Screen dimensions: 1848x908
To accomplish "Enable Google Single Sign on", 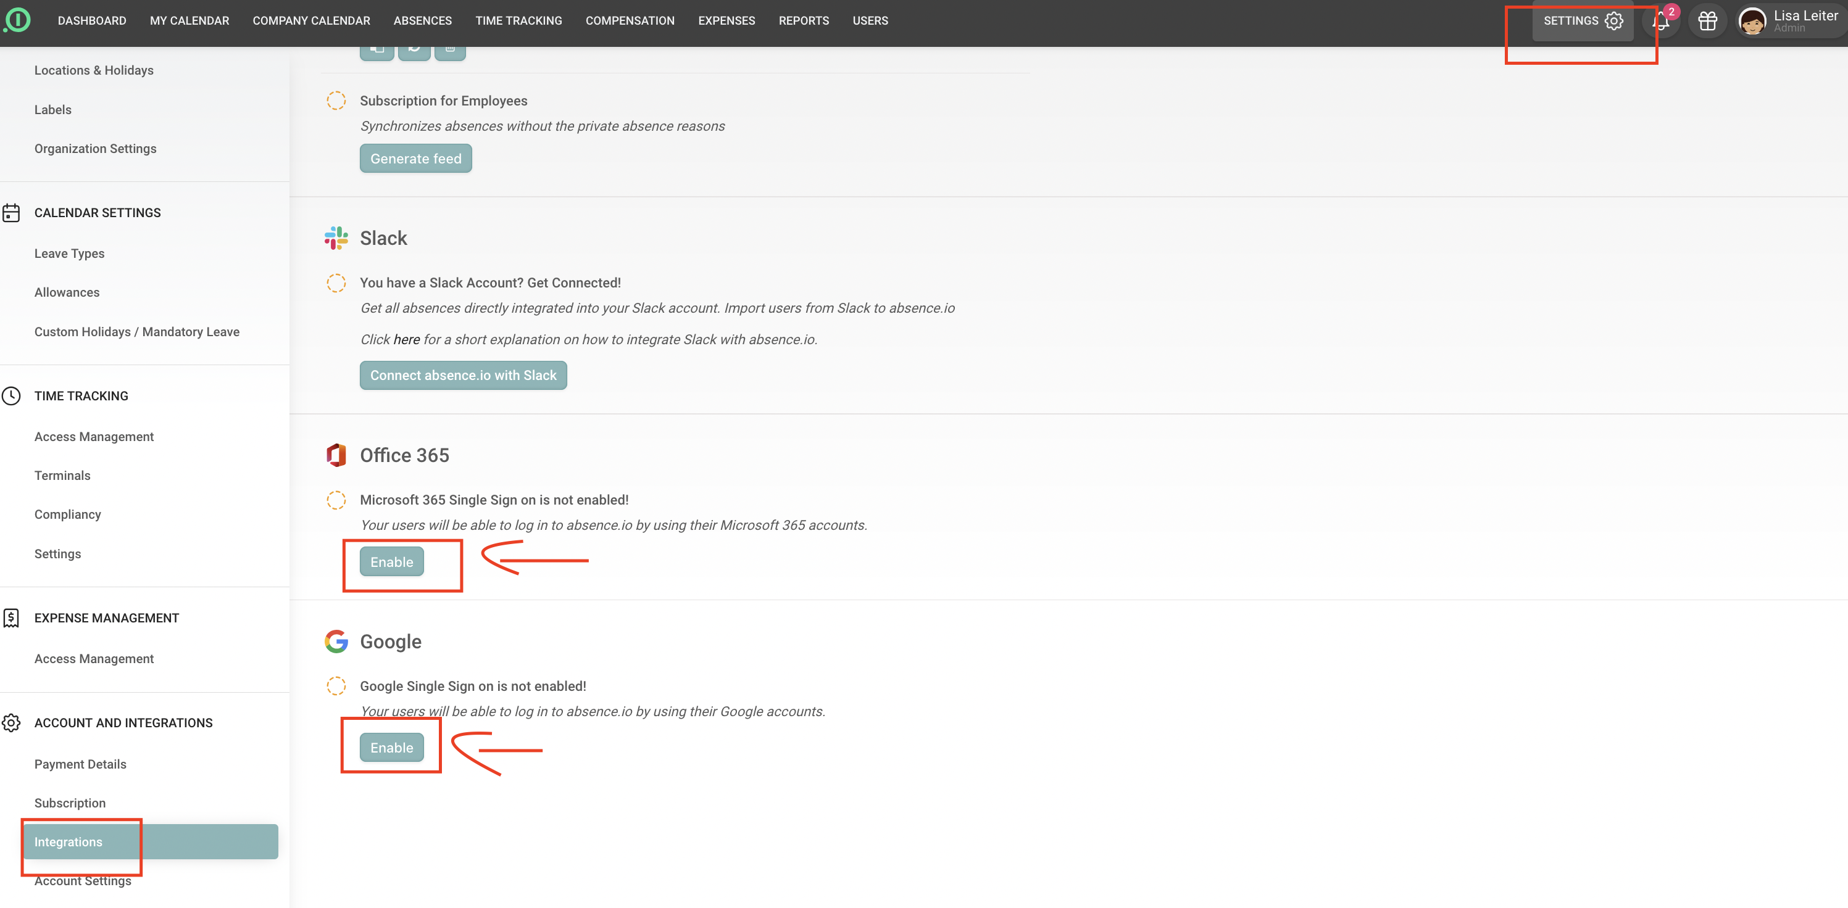I will (392, 748).
